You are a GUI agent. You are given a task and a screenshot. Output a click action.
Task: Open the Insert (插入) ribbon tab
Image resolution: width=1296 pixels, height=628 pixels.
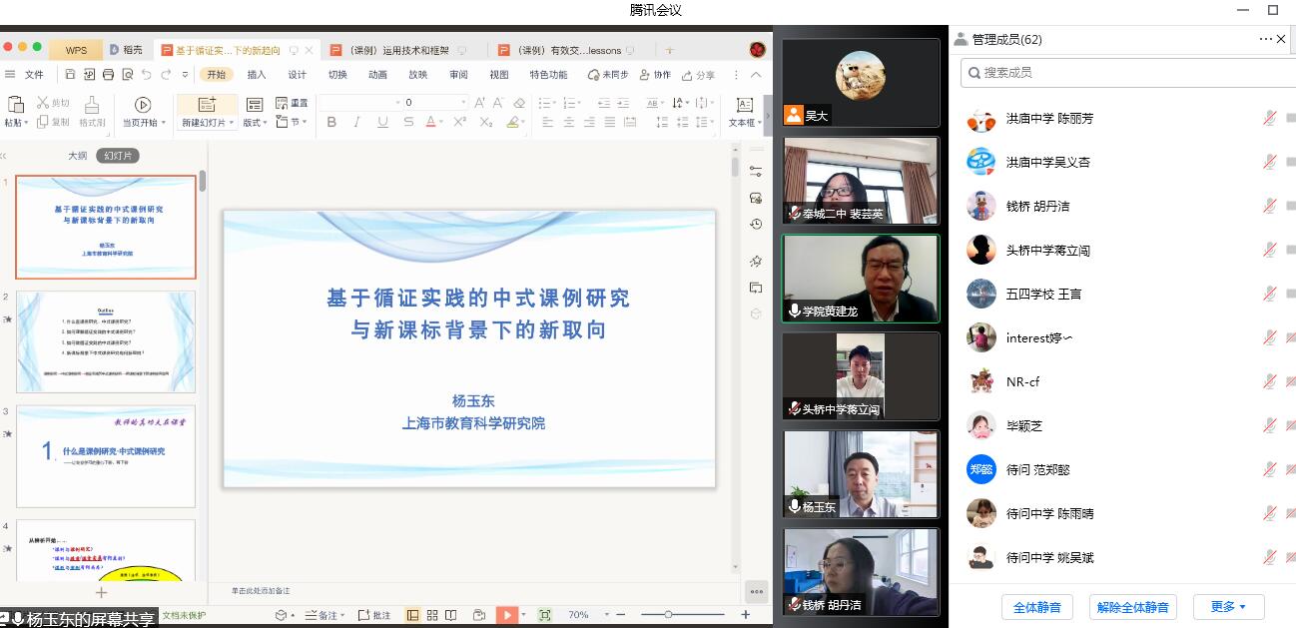click(x=257, y=75)
